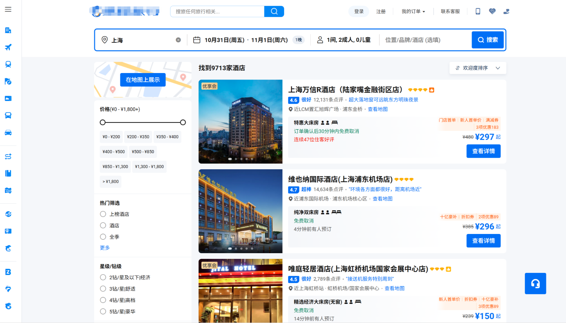This screenshot has width=566, height=323.
Task: Select 4钻/星 高档 star rating
Action: tap(103, 300)
